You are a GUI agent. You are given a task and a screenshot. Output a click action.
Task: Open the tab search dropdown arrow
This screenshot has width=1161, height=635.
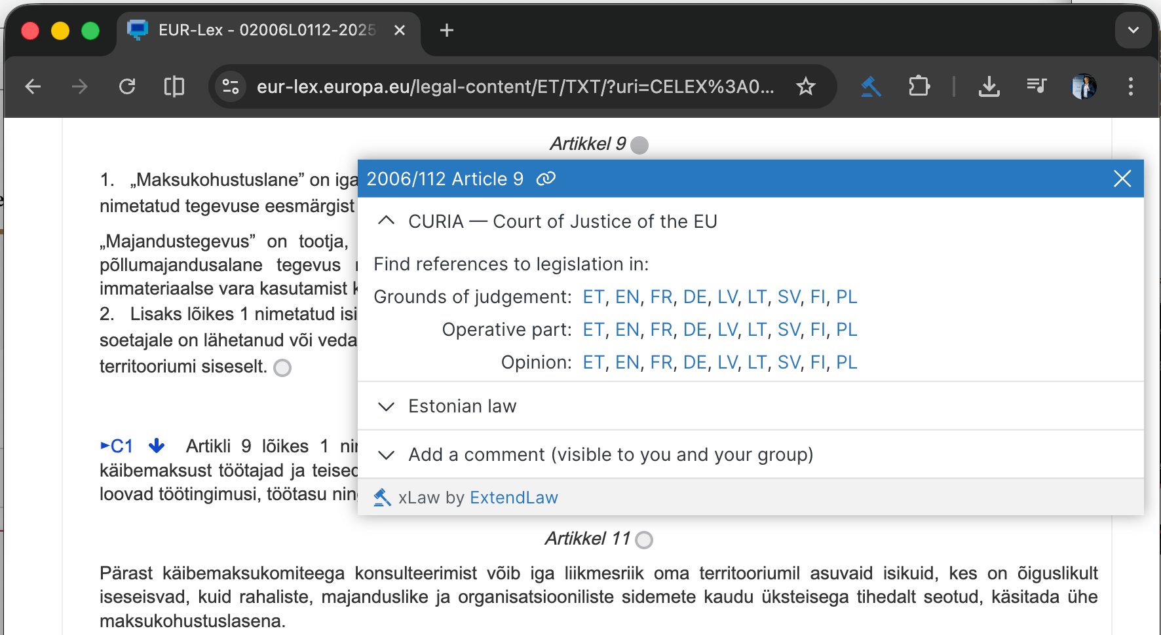1133,30
